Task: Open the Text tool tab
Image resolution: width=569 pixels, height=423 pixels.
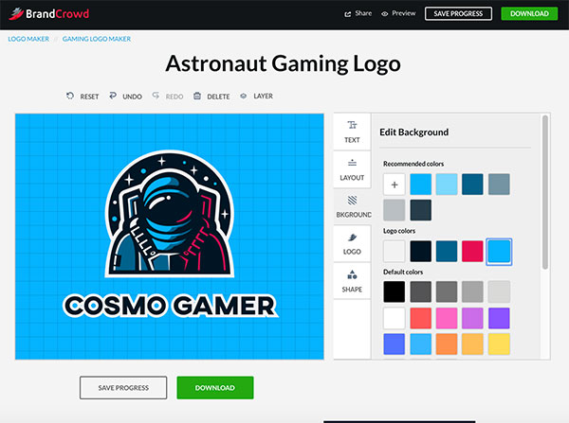Action: [352, 132]
